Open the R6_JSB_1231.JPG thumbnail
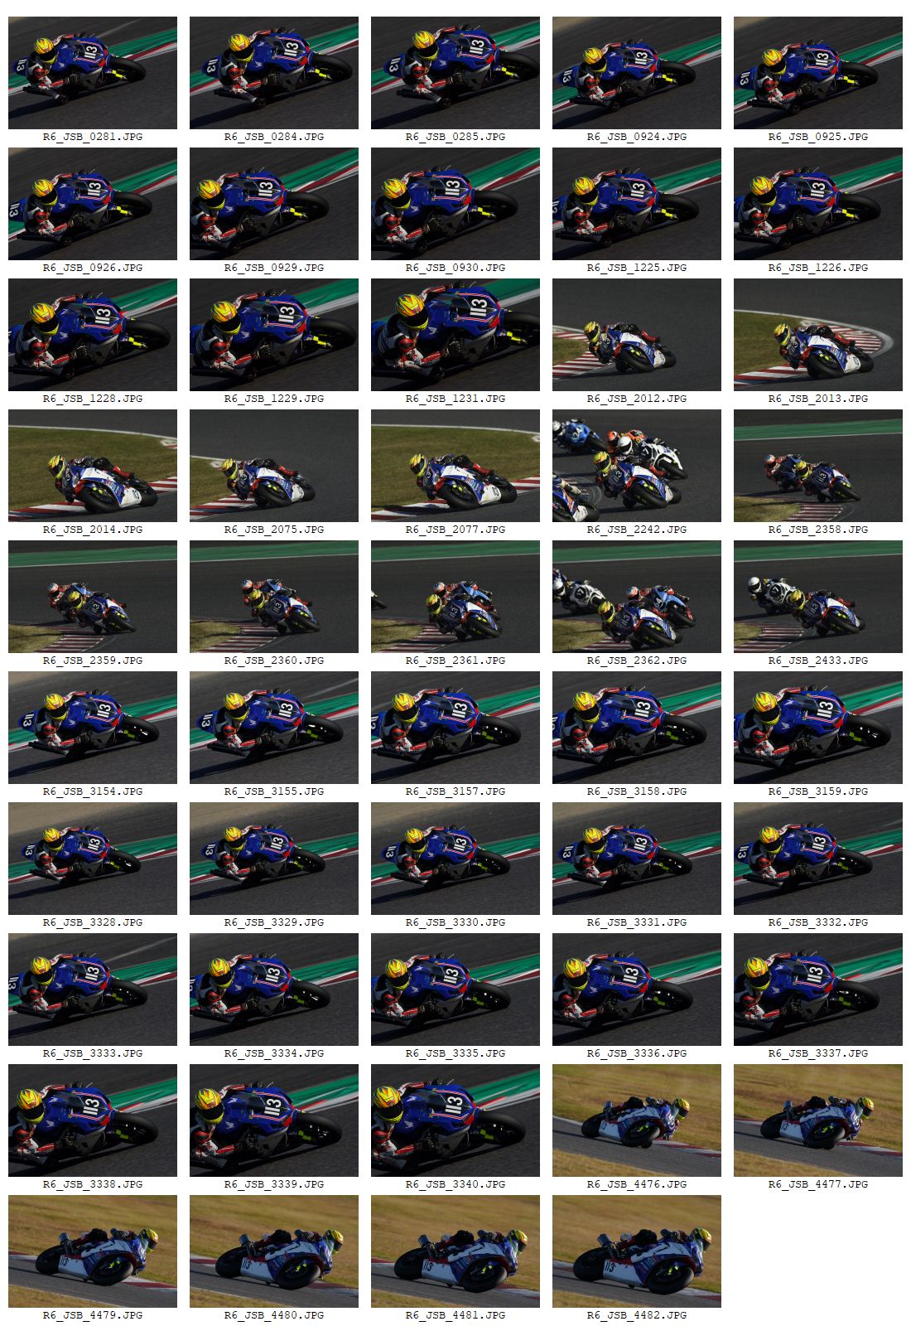 [x=455, y=335]
